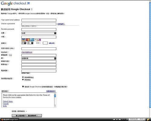
Task: Open the Canada terms of service link
Action: coord(6,104)
